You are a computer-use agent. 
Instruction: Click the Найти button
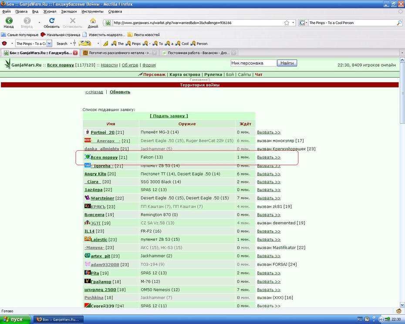(x=287, y=63)
